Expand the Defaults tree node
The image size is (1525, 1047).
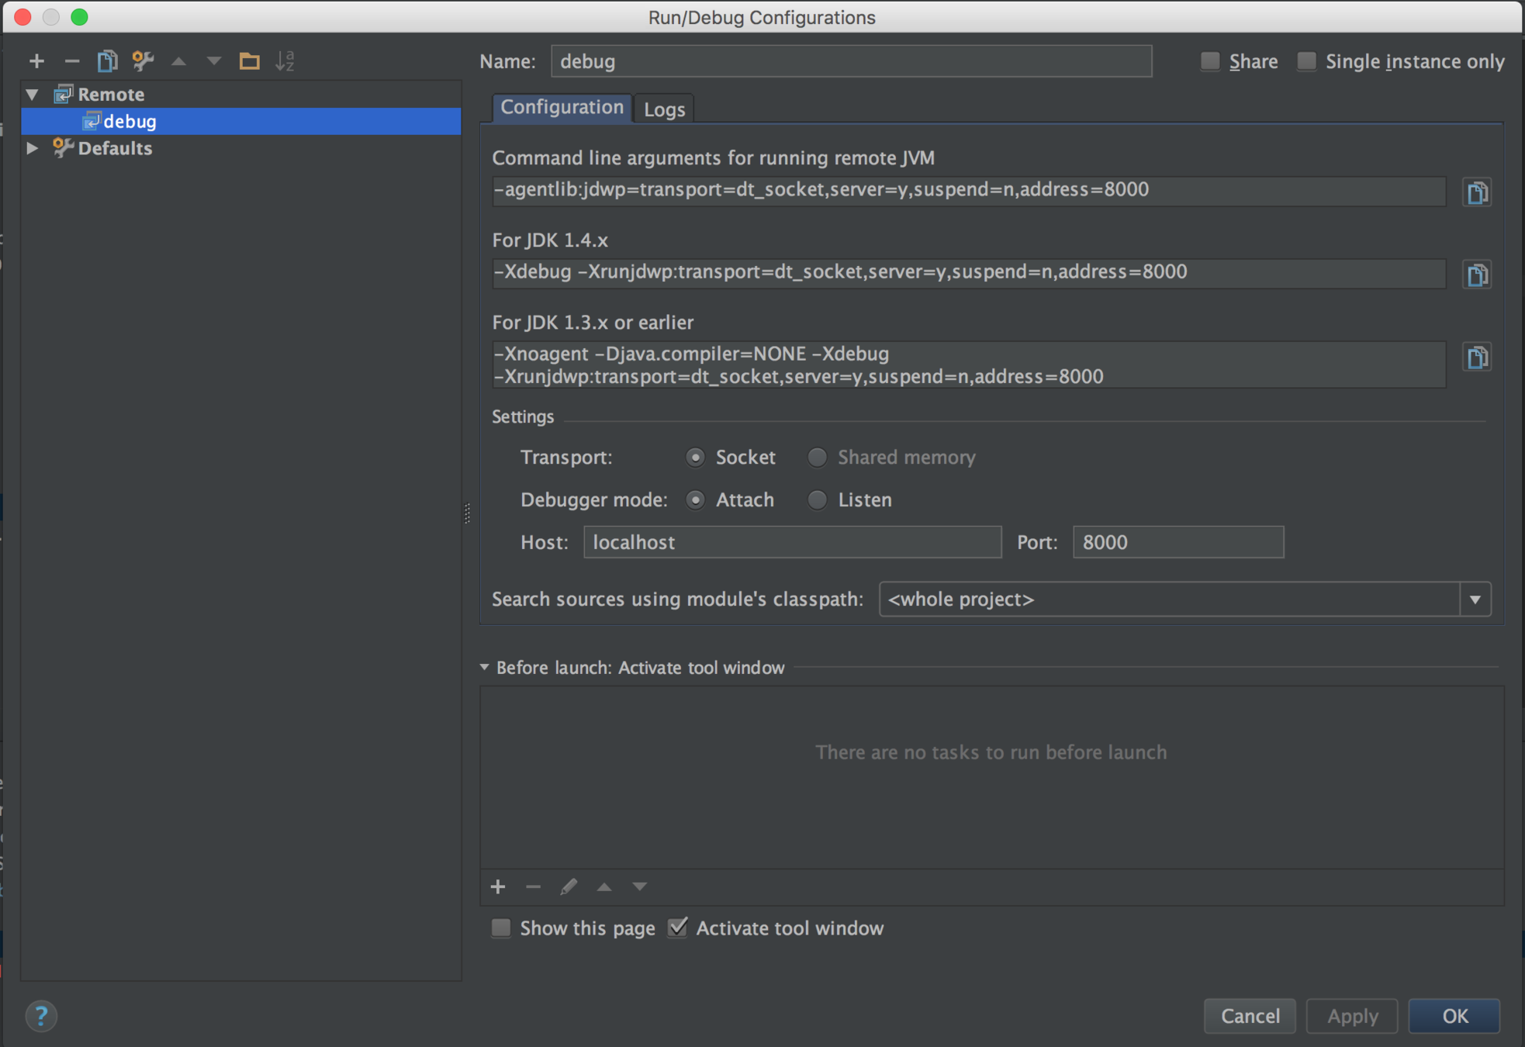(33, 148)
